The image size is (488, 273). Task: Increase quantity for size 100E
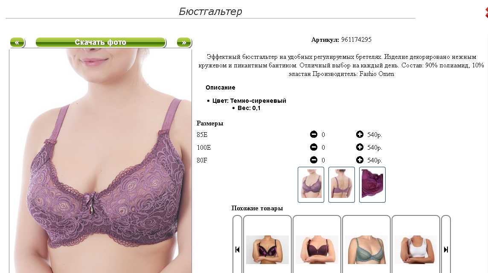[360, 147]
